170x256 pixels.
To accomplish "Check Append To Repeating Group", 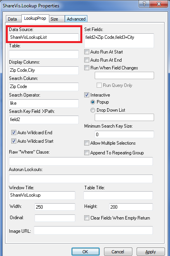I will click(87, 153).
